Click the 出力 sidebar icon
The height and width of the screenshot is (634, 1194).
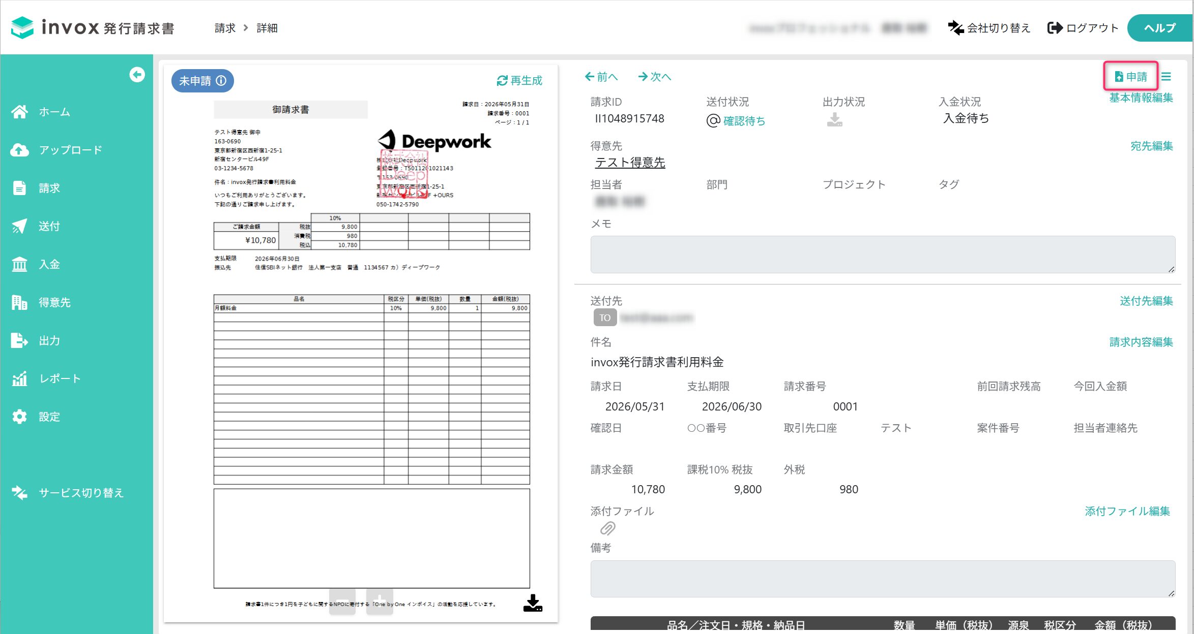click(x=19, y=340)
